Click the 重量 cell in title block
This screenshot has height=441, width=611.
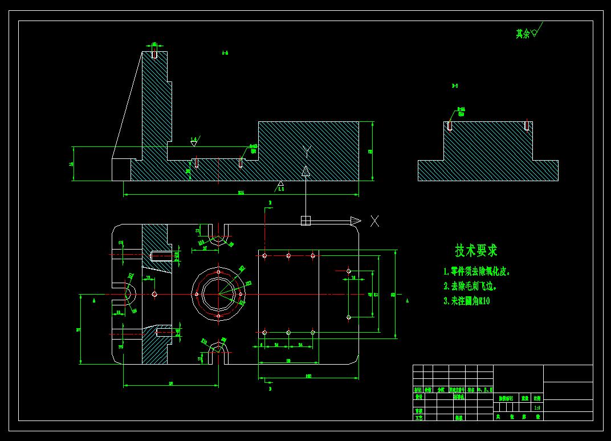click(526, 398)
